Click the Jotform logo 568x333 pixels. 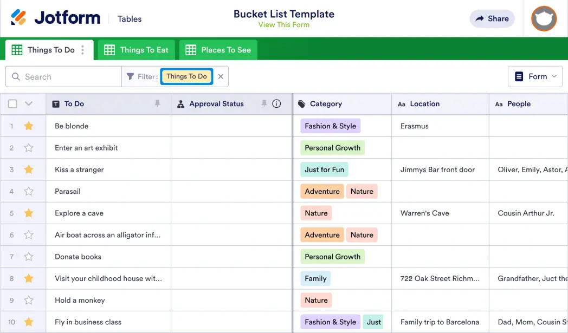(55, 18)
